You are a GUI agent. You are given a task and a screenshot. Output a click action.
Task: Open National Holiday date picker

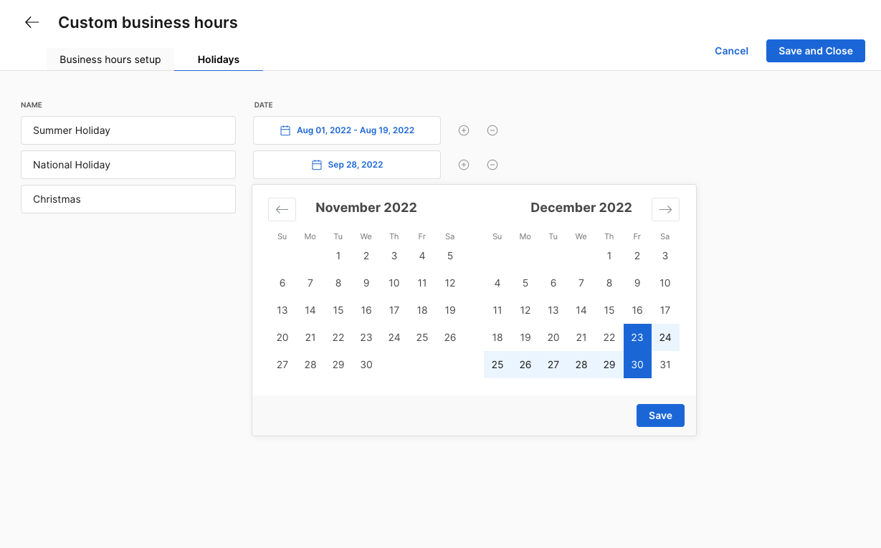coord(347,165)
